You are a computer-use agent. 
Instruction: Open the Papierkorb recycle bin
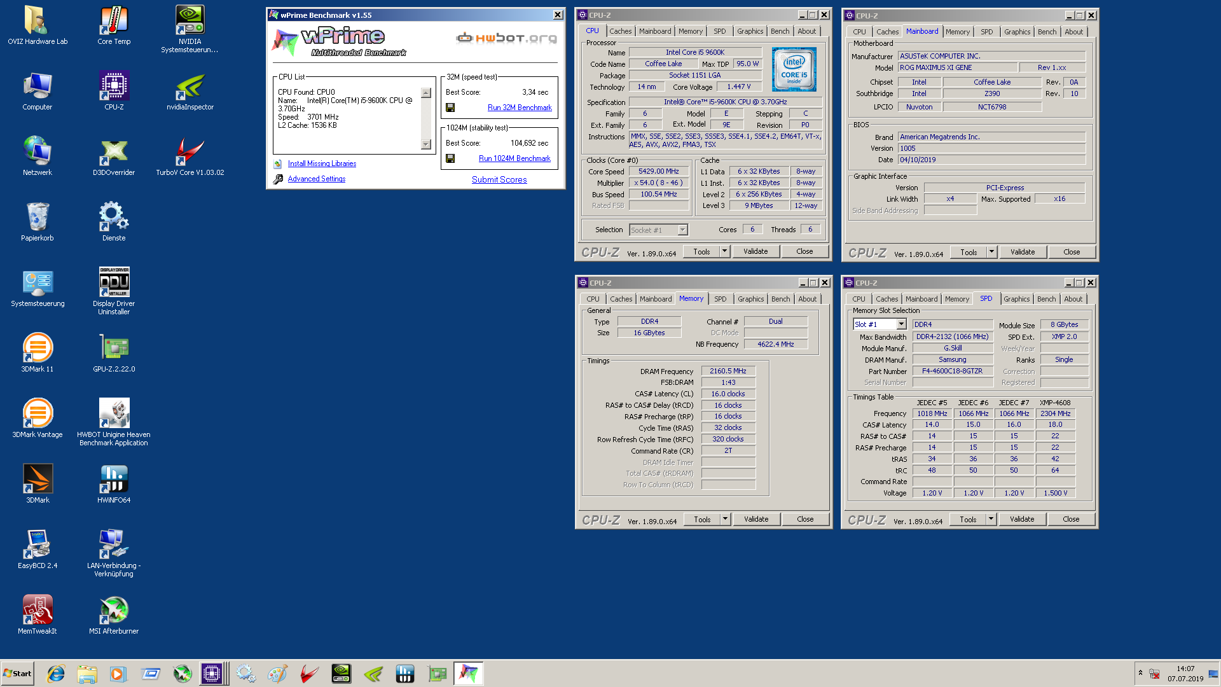pos(38,222)
